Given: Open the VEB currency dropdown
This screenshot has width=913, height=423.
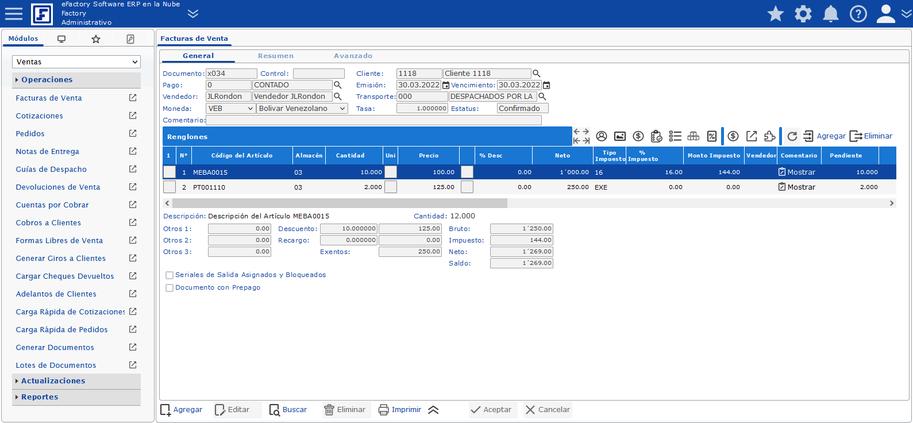Looking at the screenshot, I should (231, 108).
